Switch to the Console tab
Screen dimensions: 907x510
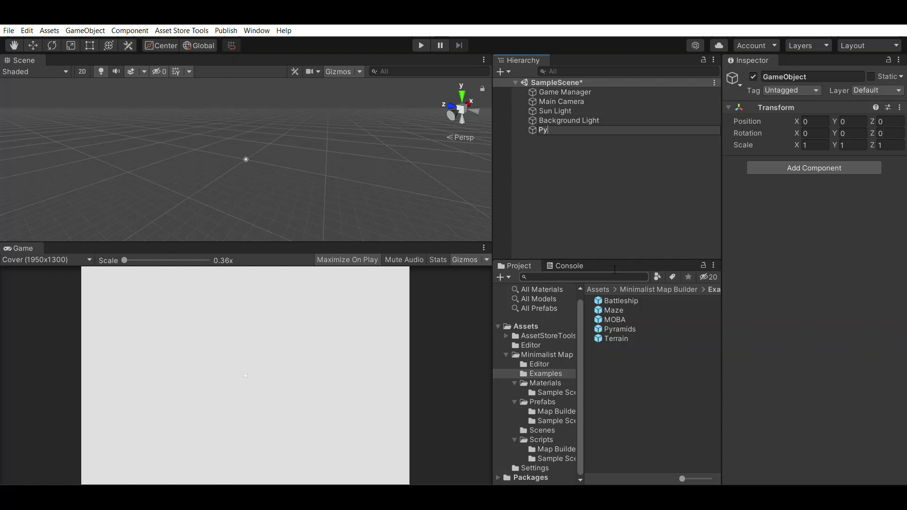coord(565,266)
